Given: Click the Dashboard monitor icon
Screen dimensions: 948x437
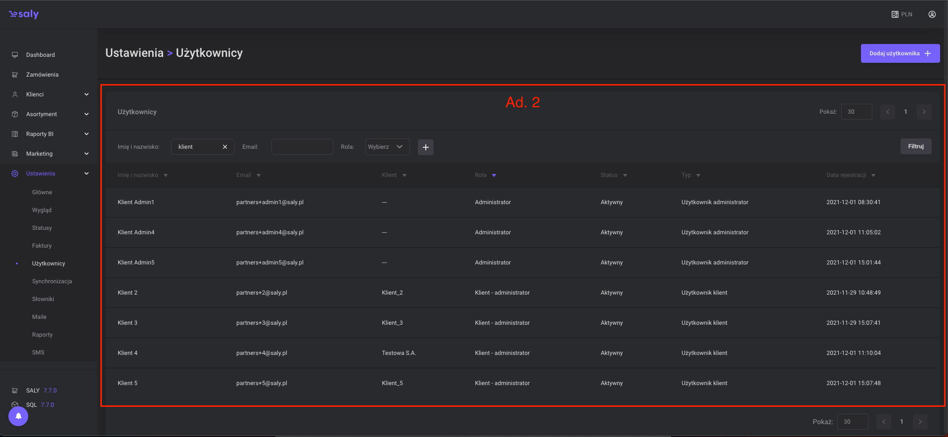Looking at the screenshot, I should click(x=15, y=55).
